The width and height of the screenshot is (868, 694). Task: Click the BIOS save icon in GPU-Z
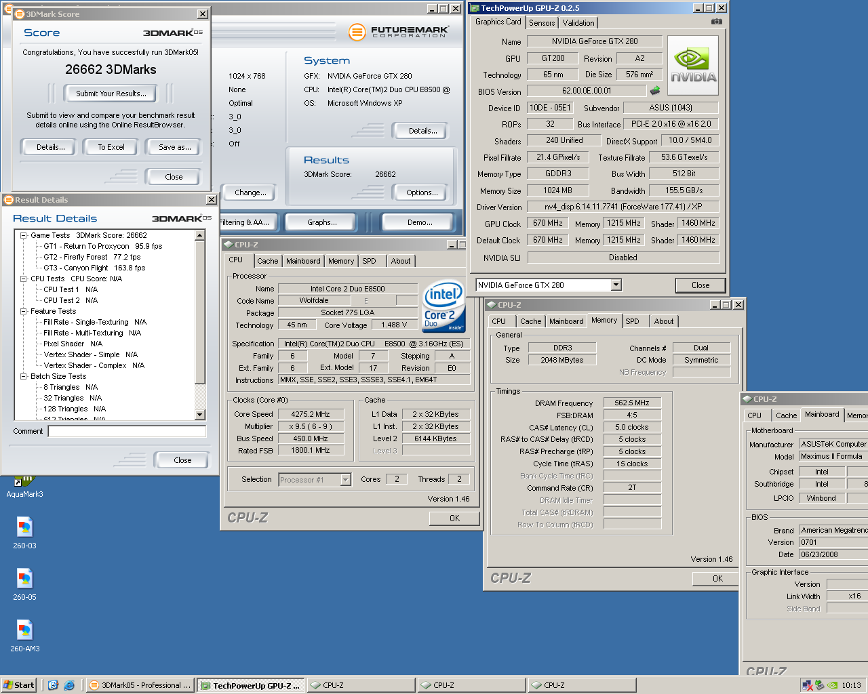coord(655,90)
